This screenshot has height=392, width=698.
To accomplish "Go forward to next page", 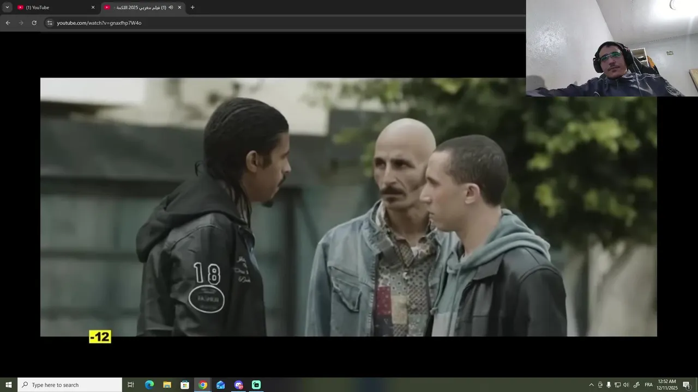I will pos(21,23).
